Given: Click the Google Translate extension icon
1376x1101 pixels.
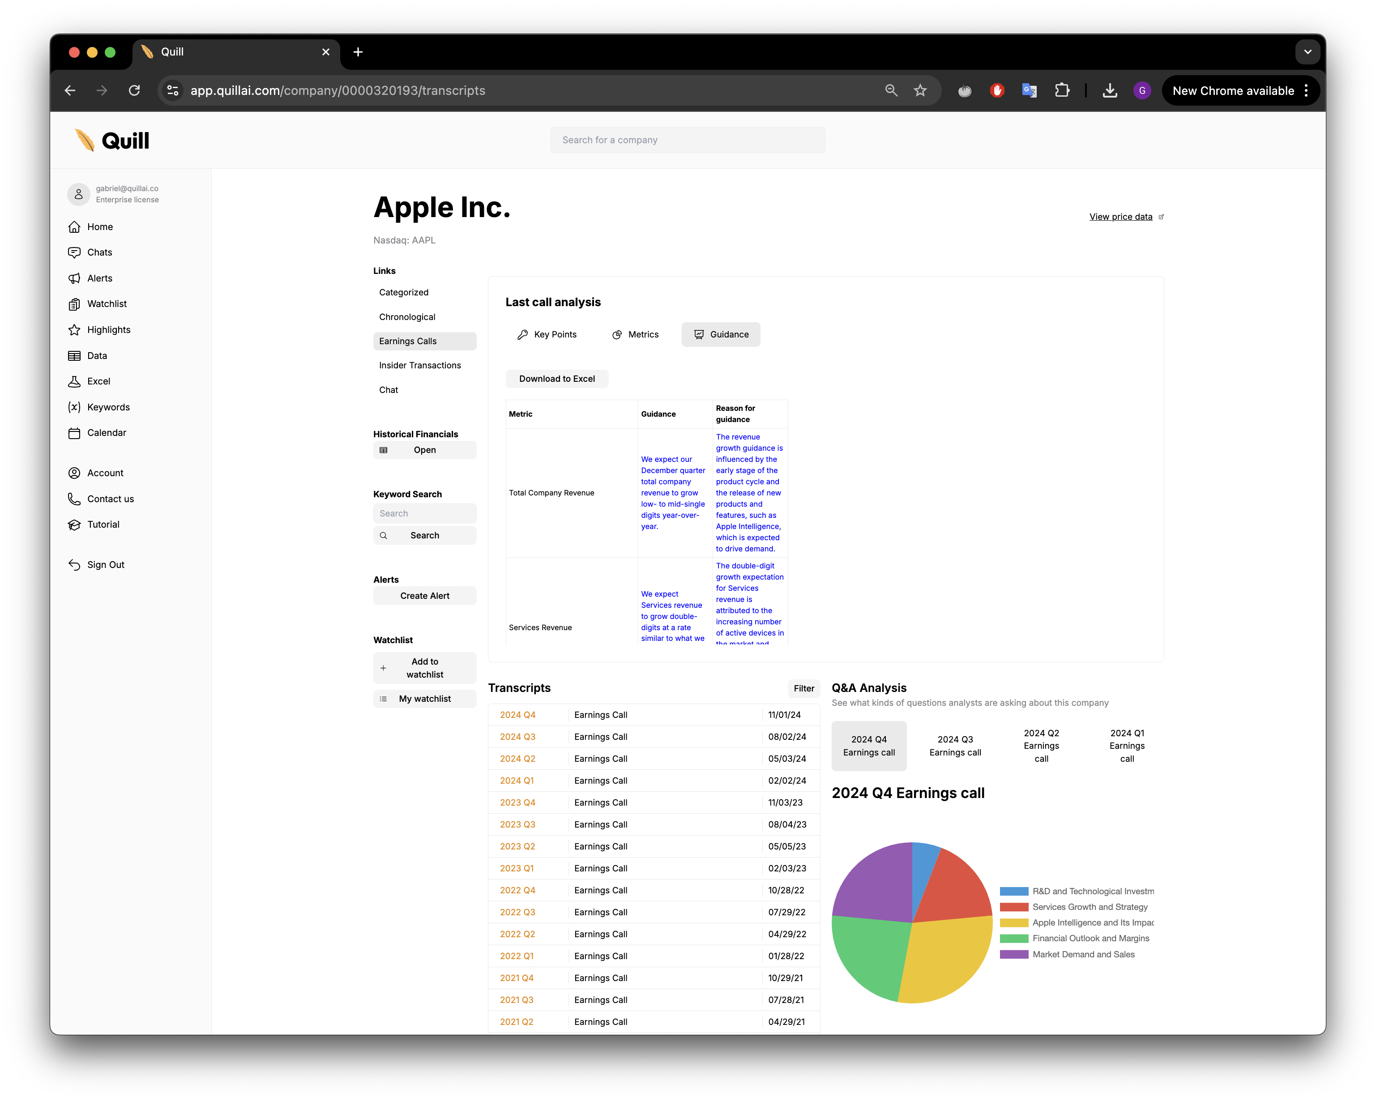Looking at the screenshot, I should pos(1030,91).
